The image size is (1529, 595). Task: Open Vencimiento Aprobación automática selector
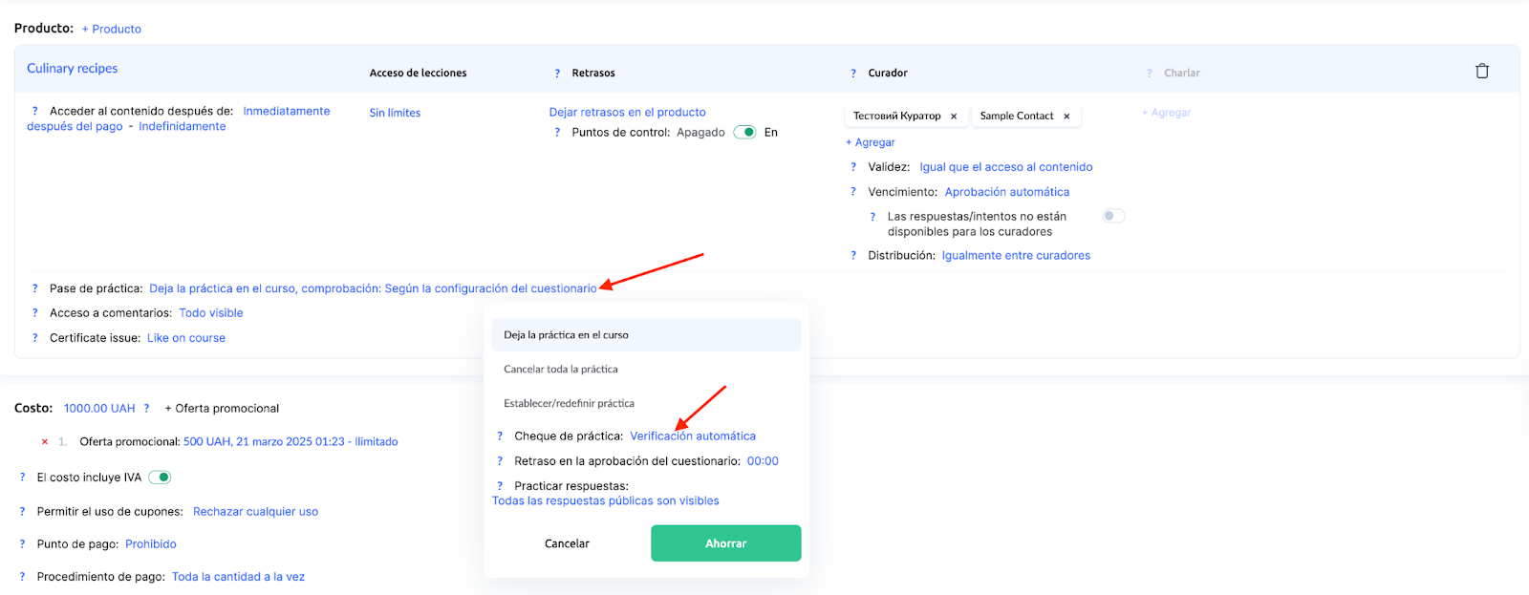(1006, 192)
